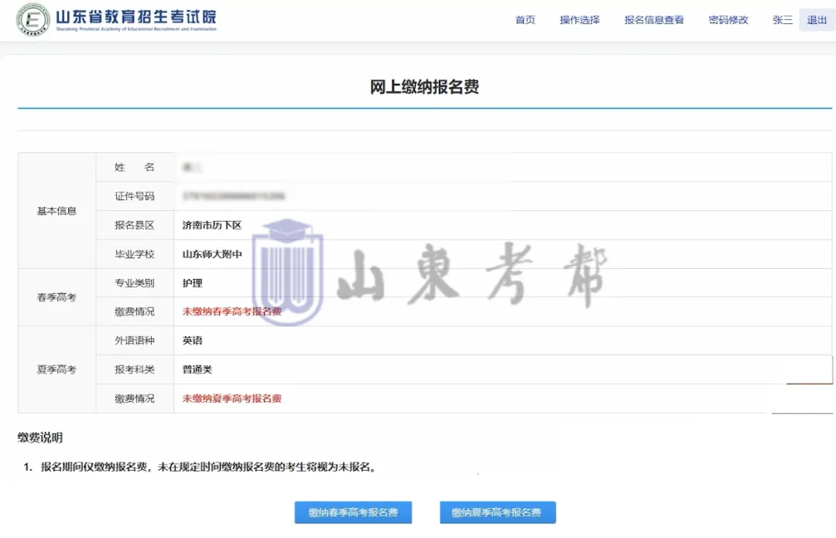Click the 专业类别 field label
Image resolution: width=836 pixels, height=538 pixels.
[135, 283]
